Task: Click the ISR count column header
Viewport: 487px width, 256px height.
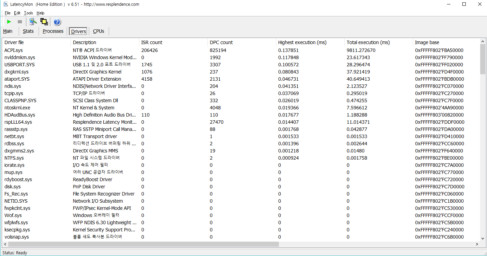Action: click(x=152, y=42)
